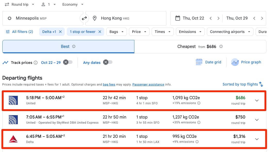Toggle price tracking for Oct 22 – 29
269x152 pixels.
68,62
